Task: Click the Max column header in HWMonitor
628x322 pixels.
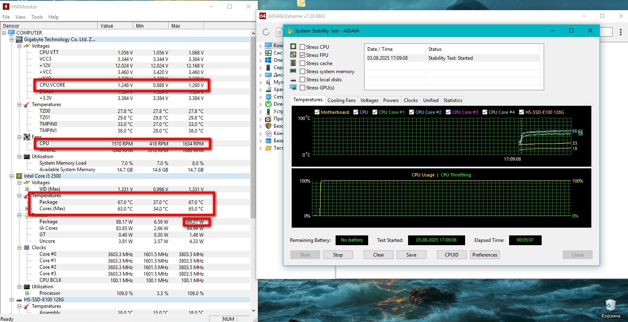Action: 186,26
